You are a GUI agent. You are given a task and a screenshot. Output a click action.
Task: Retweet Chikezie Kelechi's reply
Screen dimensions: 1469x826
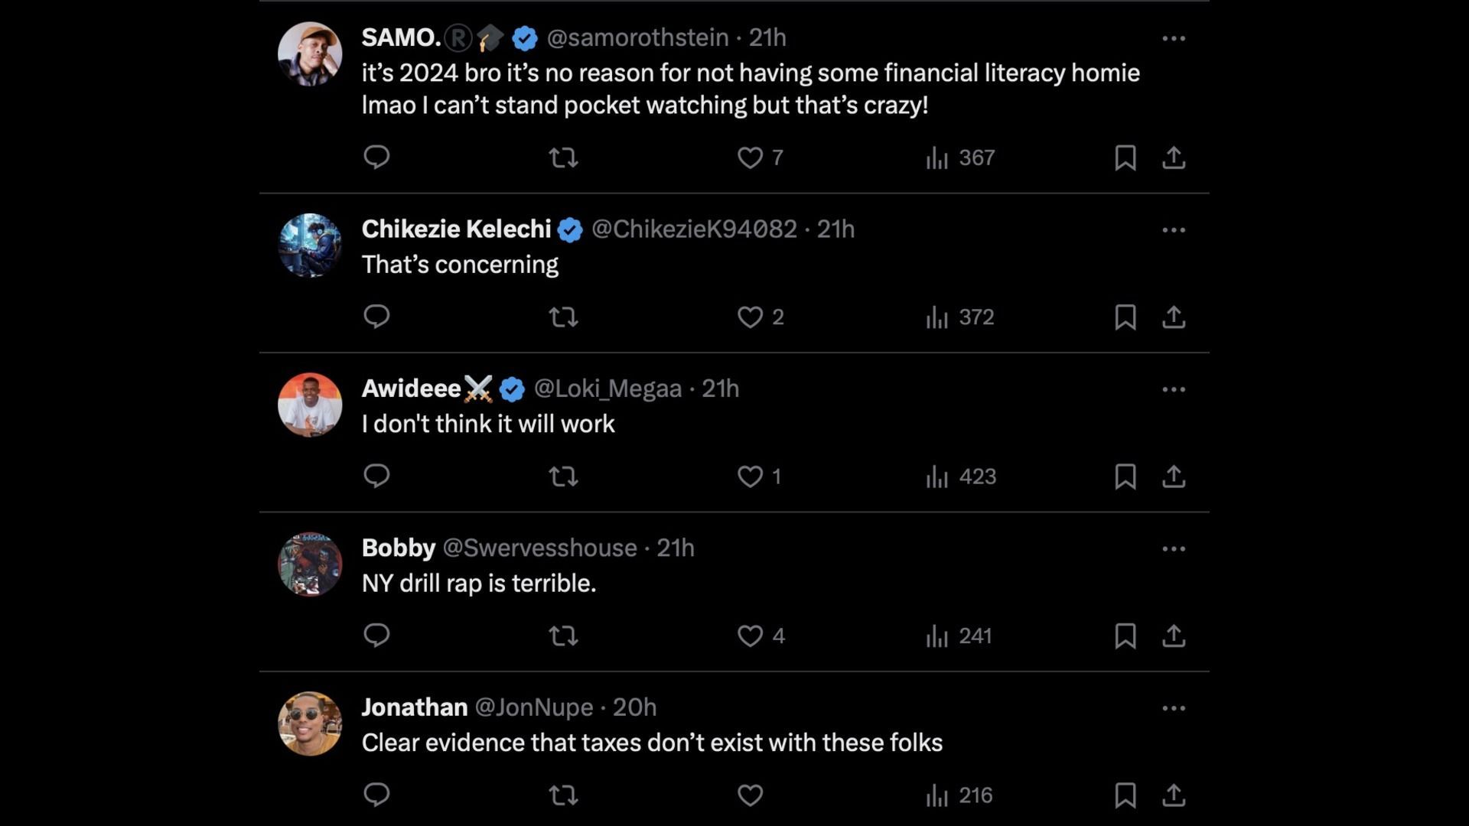[564, 317]
